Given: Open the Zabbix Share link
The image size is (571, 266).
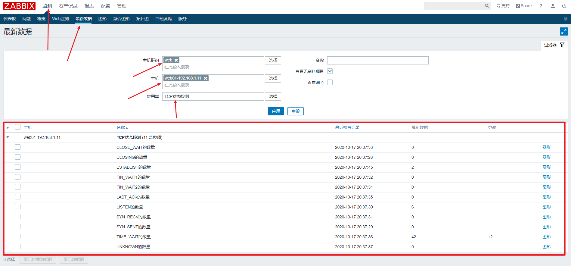Looking at the screenshot, I should point(524,6).
